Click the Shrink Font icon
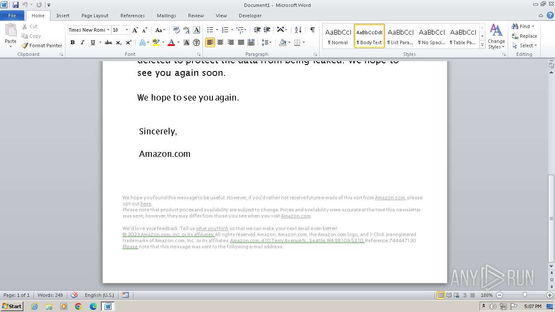This screenshot has width=555, height=312. (145, 30)
